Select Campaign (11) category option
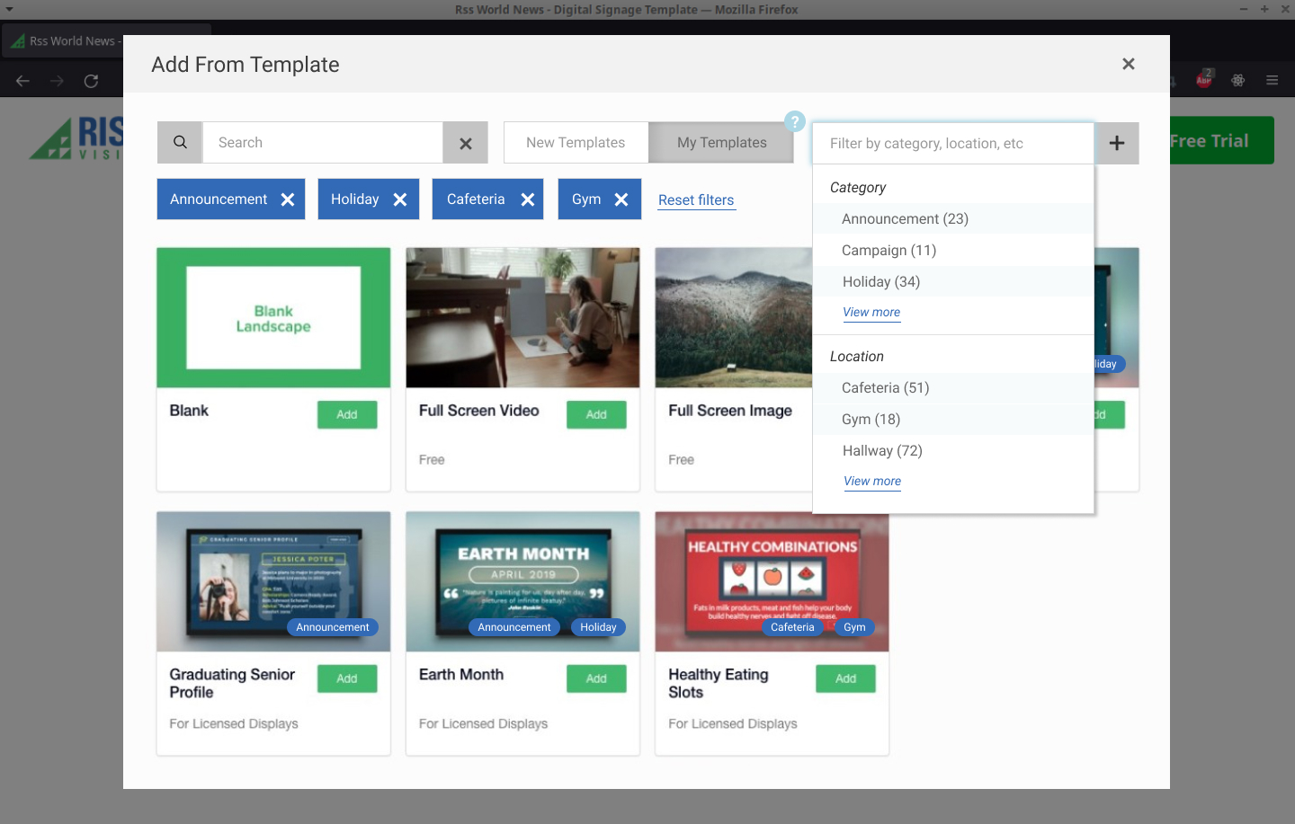 pos(953,251)
